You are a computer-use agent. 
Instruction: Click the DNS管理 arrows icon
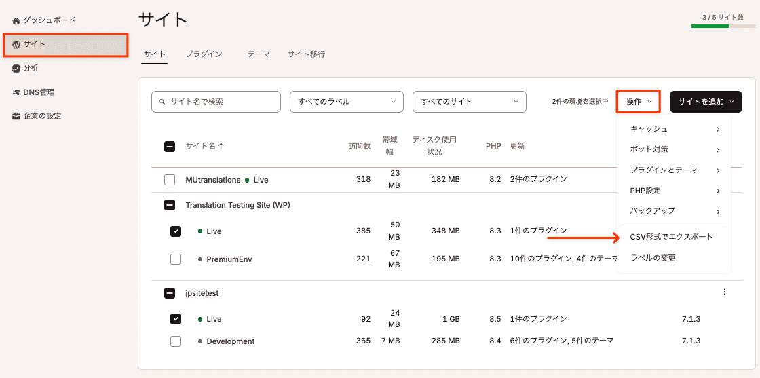[16, 92]
